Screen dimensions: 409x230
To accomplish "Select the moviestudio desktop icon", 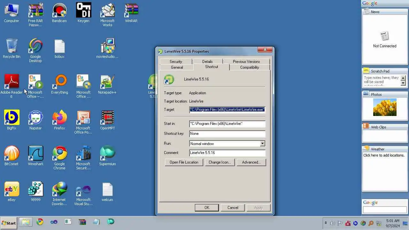I will (x=107, y=49).
